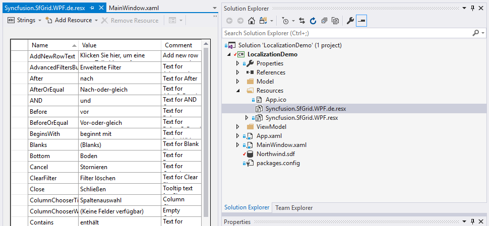Image resolution: width=489 pixels, height=226 pixels.
Task: Select the Syncfusion.SfGrid.WPF.de.resx editor tab
Action: tap(44, 8)
